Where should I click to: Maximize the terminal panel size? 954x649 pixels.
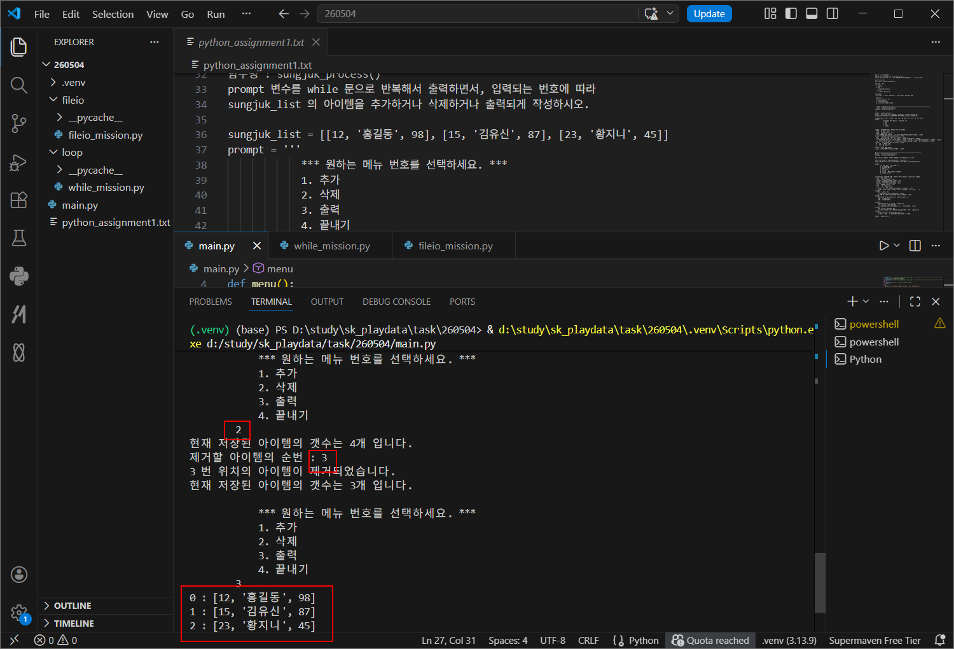coord(915,302)
